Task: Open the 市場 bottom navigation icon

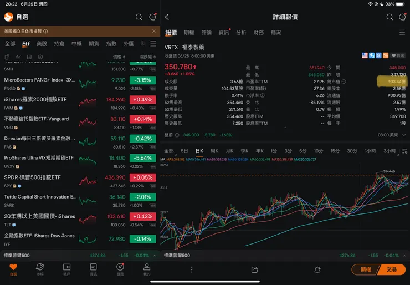Action: coord(40,269)
